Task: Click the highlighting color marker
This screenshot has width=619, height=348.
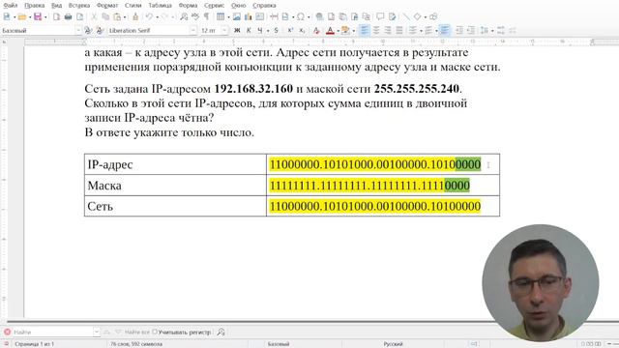Action: click(345, 30)
